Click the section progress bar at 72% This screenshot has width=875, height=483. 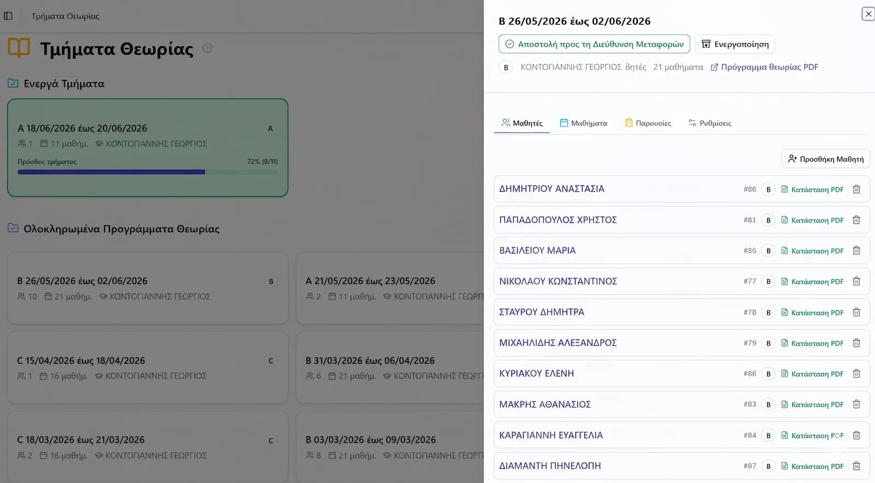pos(147,172)
